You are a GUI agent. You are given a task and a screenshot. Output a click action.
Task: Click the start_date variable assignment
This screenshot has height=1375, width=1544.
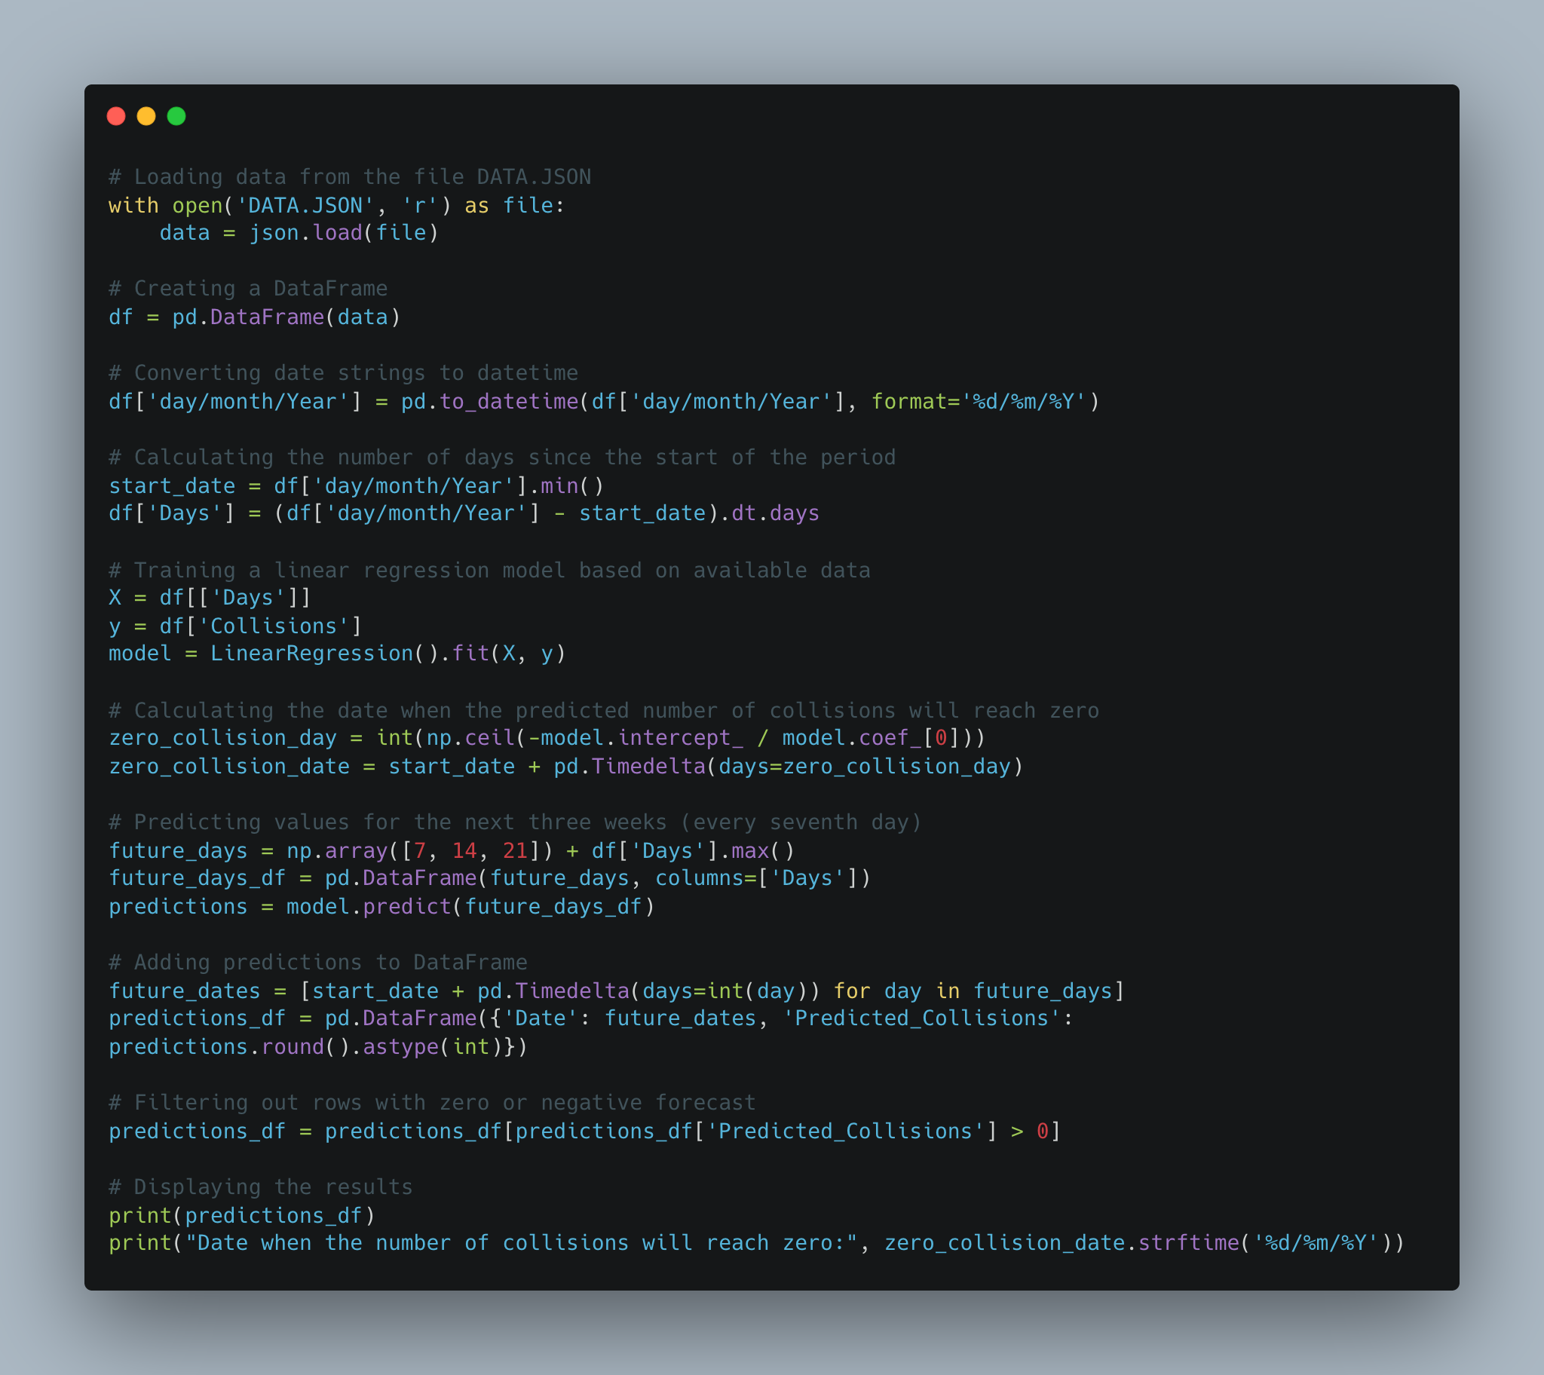[x=171, y=485]
